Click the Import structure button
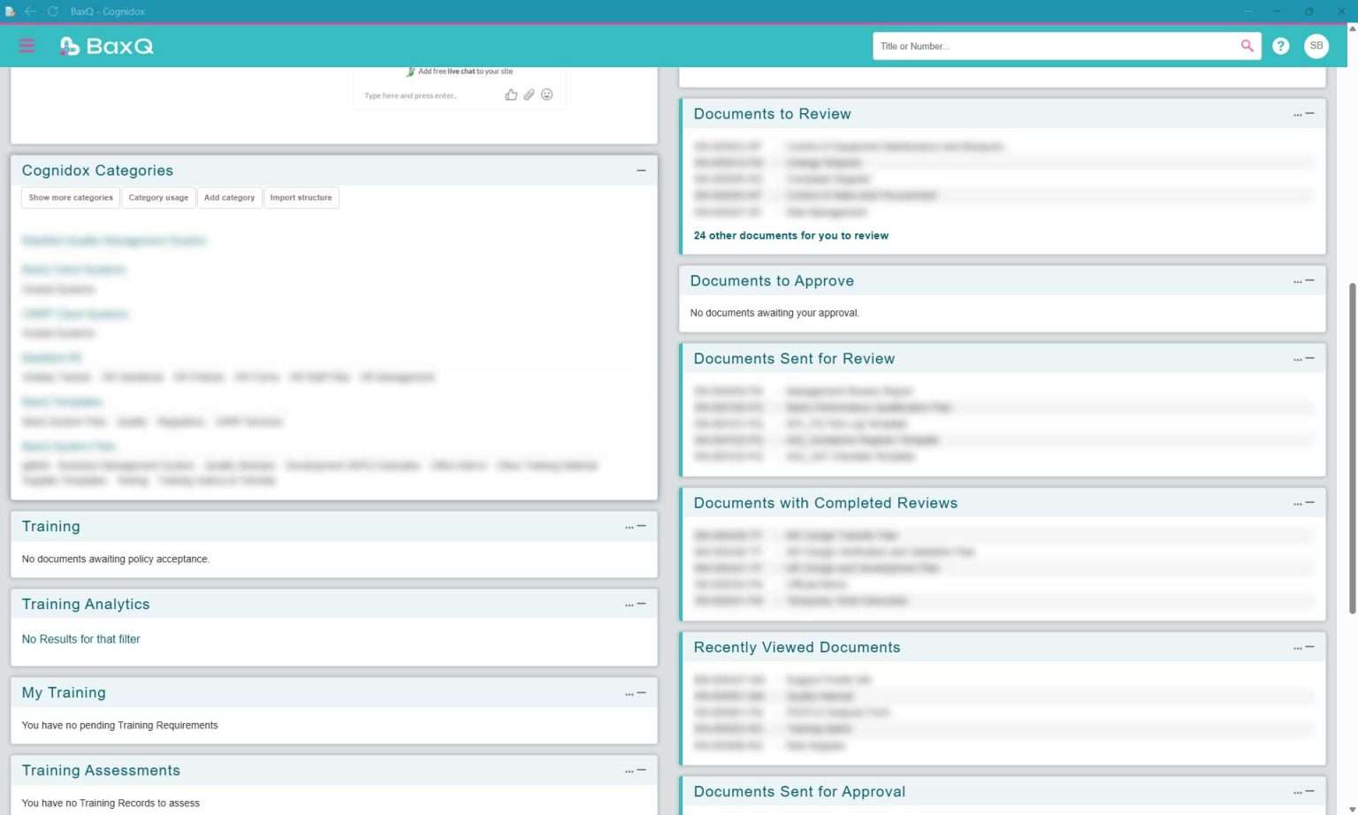Viewport: 1358px width, 815px height. (301, 198)
